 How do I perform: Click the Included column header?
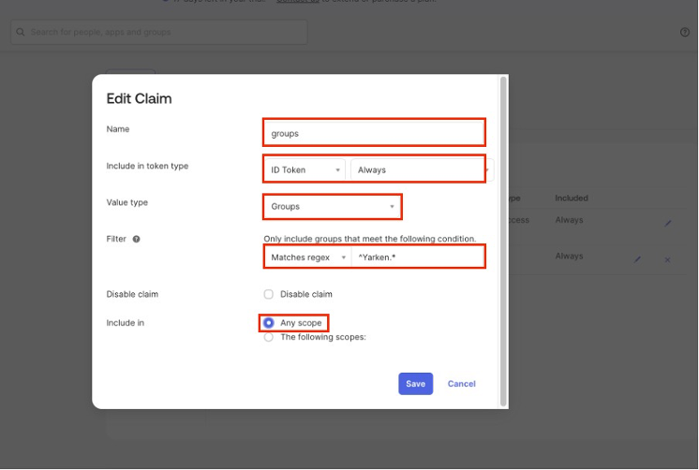[x=571, y=198]
